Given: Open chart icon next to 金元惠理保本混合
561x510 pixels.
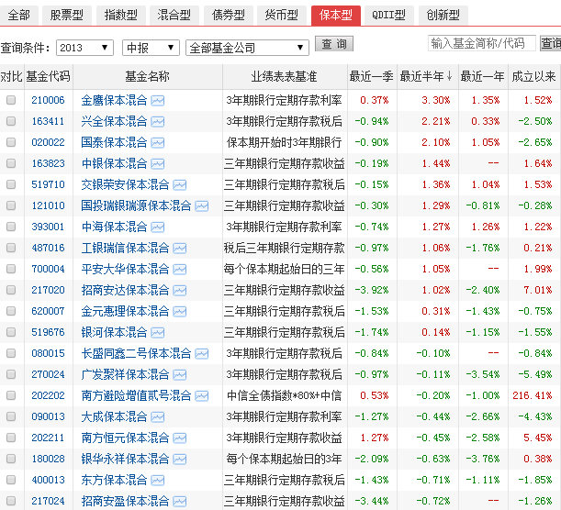Looking at the screenshot, I should pyautogui.click(x=180, y=312).
